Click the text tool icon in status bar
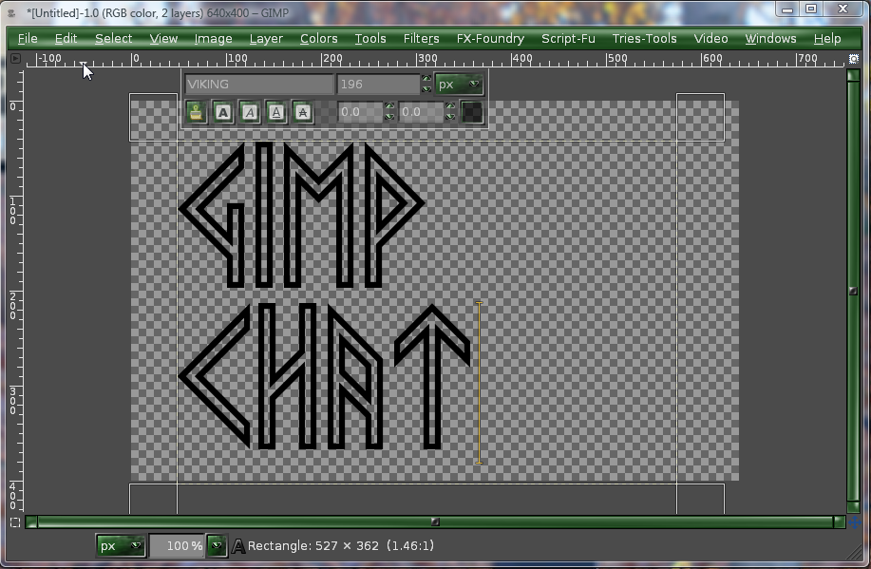The width and height of the screenshot is (871, 569). pos(238,546)
